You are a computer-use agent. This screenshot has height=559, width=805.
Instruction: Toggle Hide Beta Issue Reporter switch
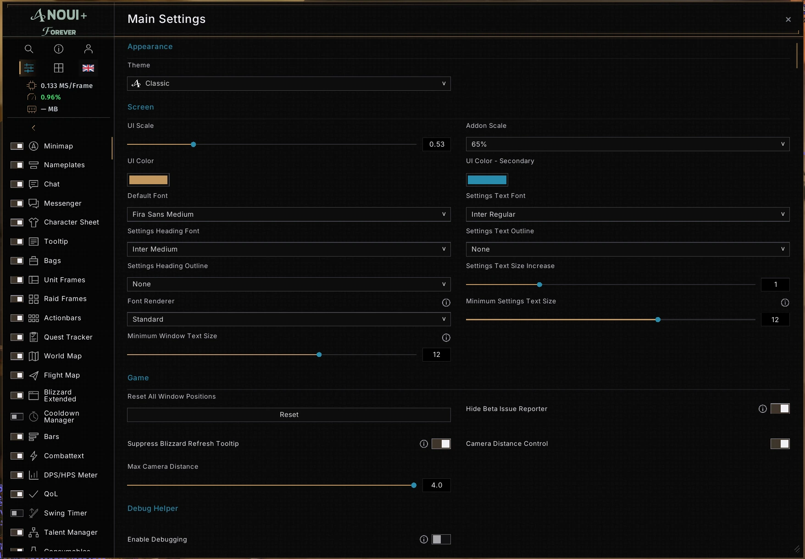click(780, 409)
